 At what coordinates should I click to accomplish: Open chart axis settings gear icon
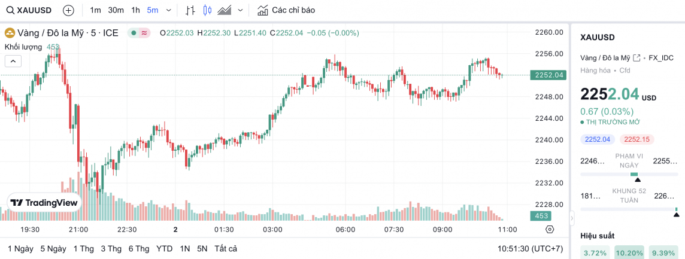coord(550,229)
